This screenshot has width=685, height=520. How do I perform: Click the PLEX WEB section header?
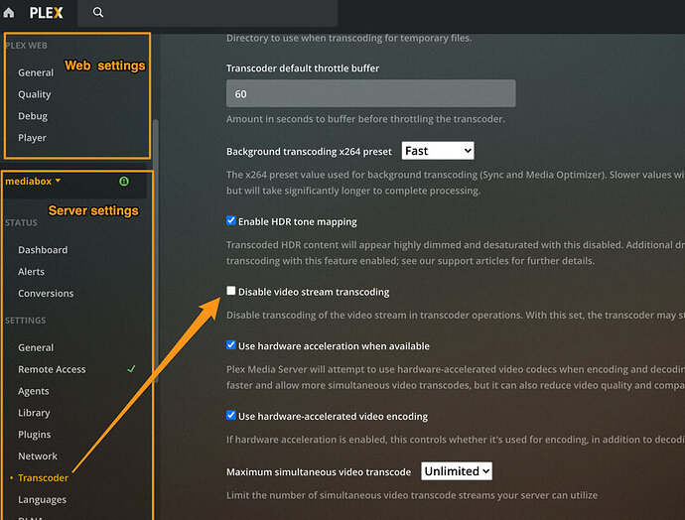pyautogui.click(x=26, y=46)
